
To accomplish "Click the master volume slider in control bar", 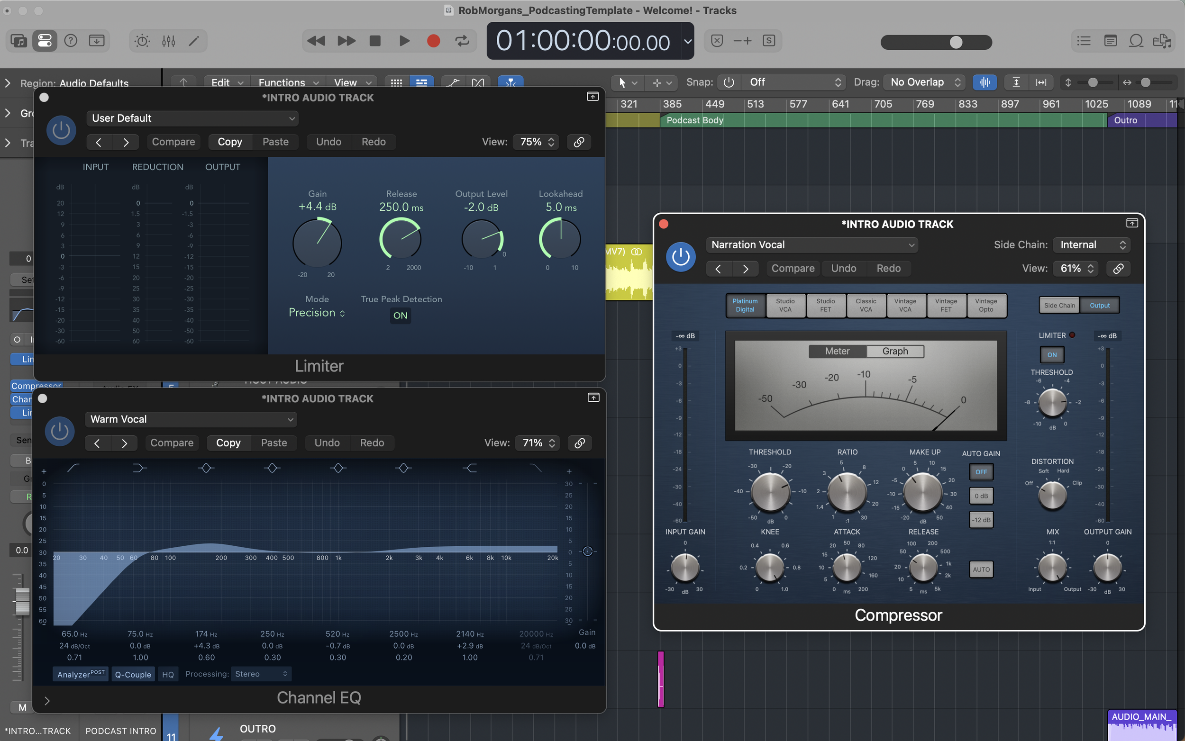I will 936,42.
